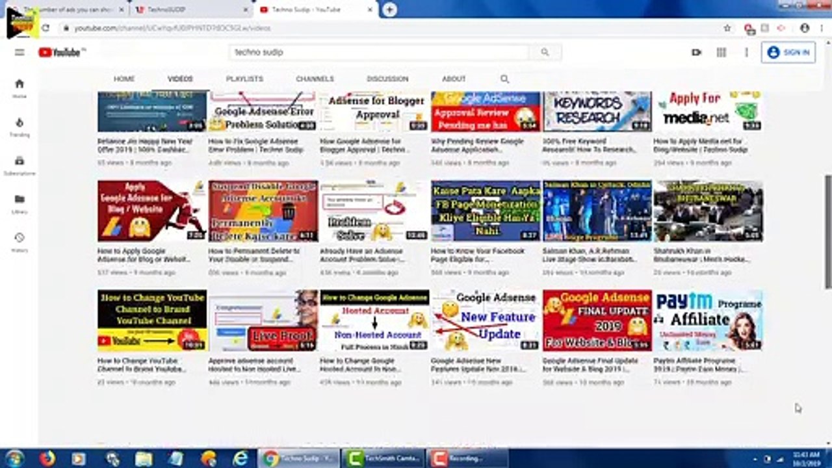Open History in the left sidebar
Screen dimensions: 832x468
pyautogui.click(x=19, y=242)
